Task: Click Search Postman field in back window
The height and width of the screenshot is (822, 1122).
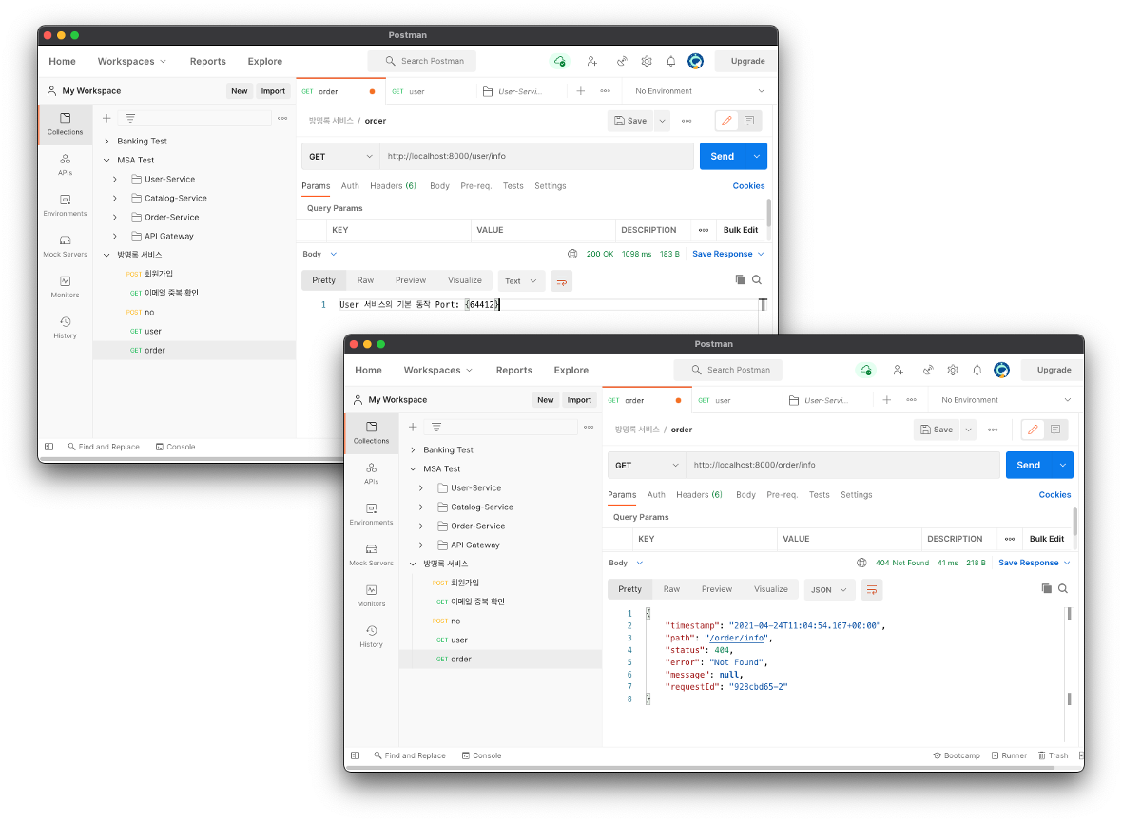Action: coord(422,61)
